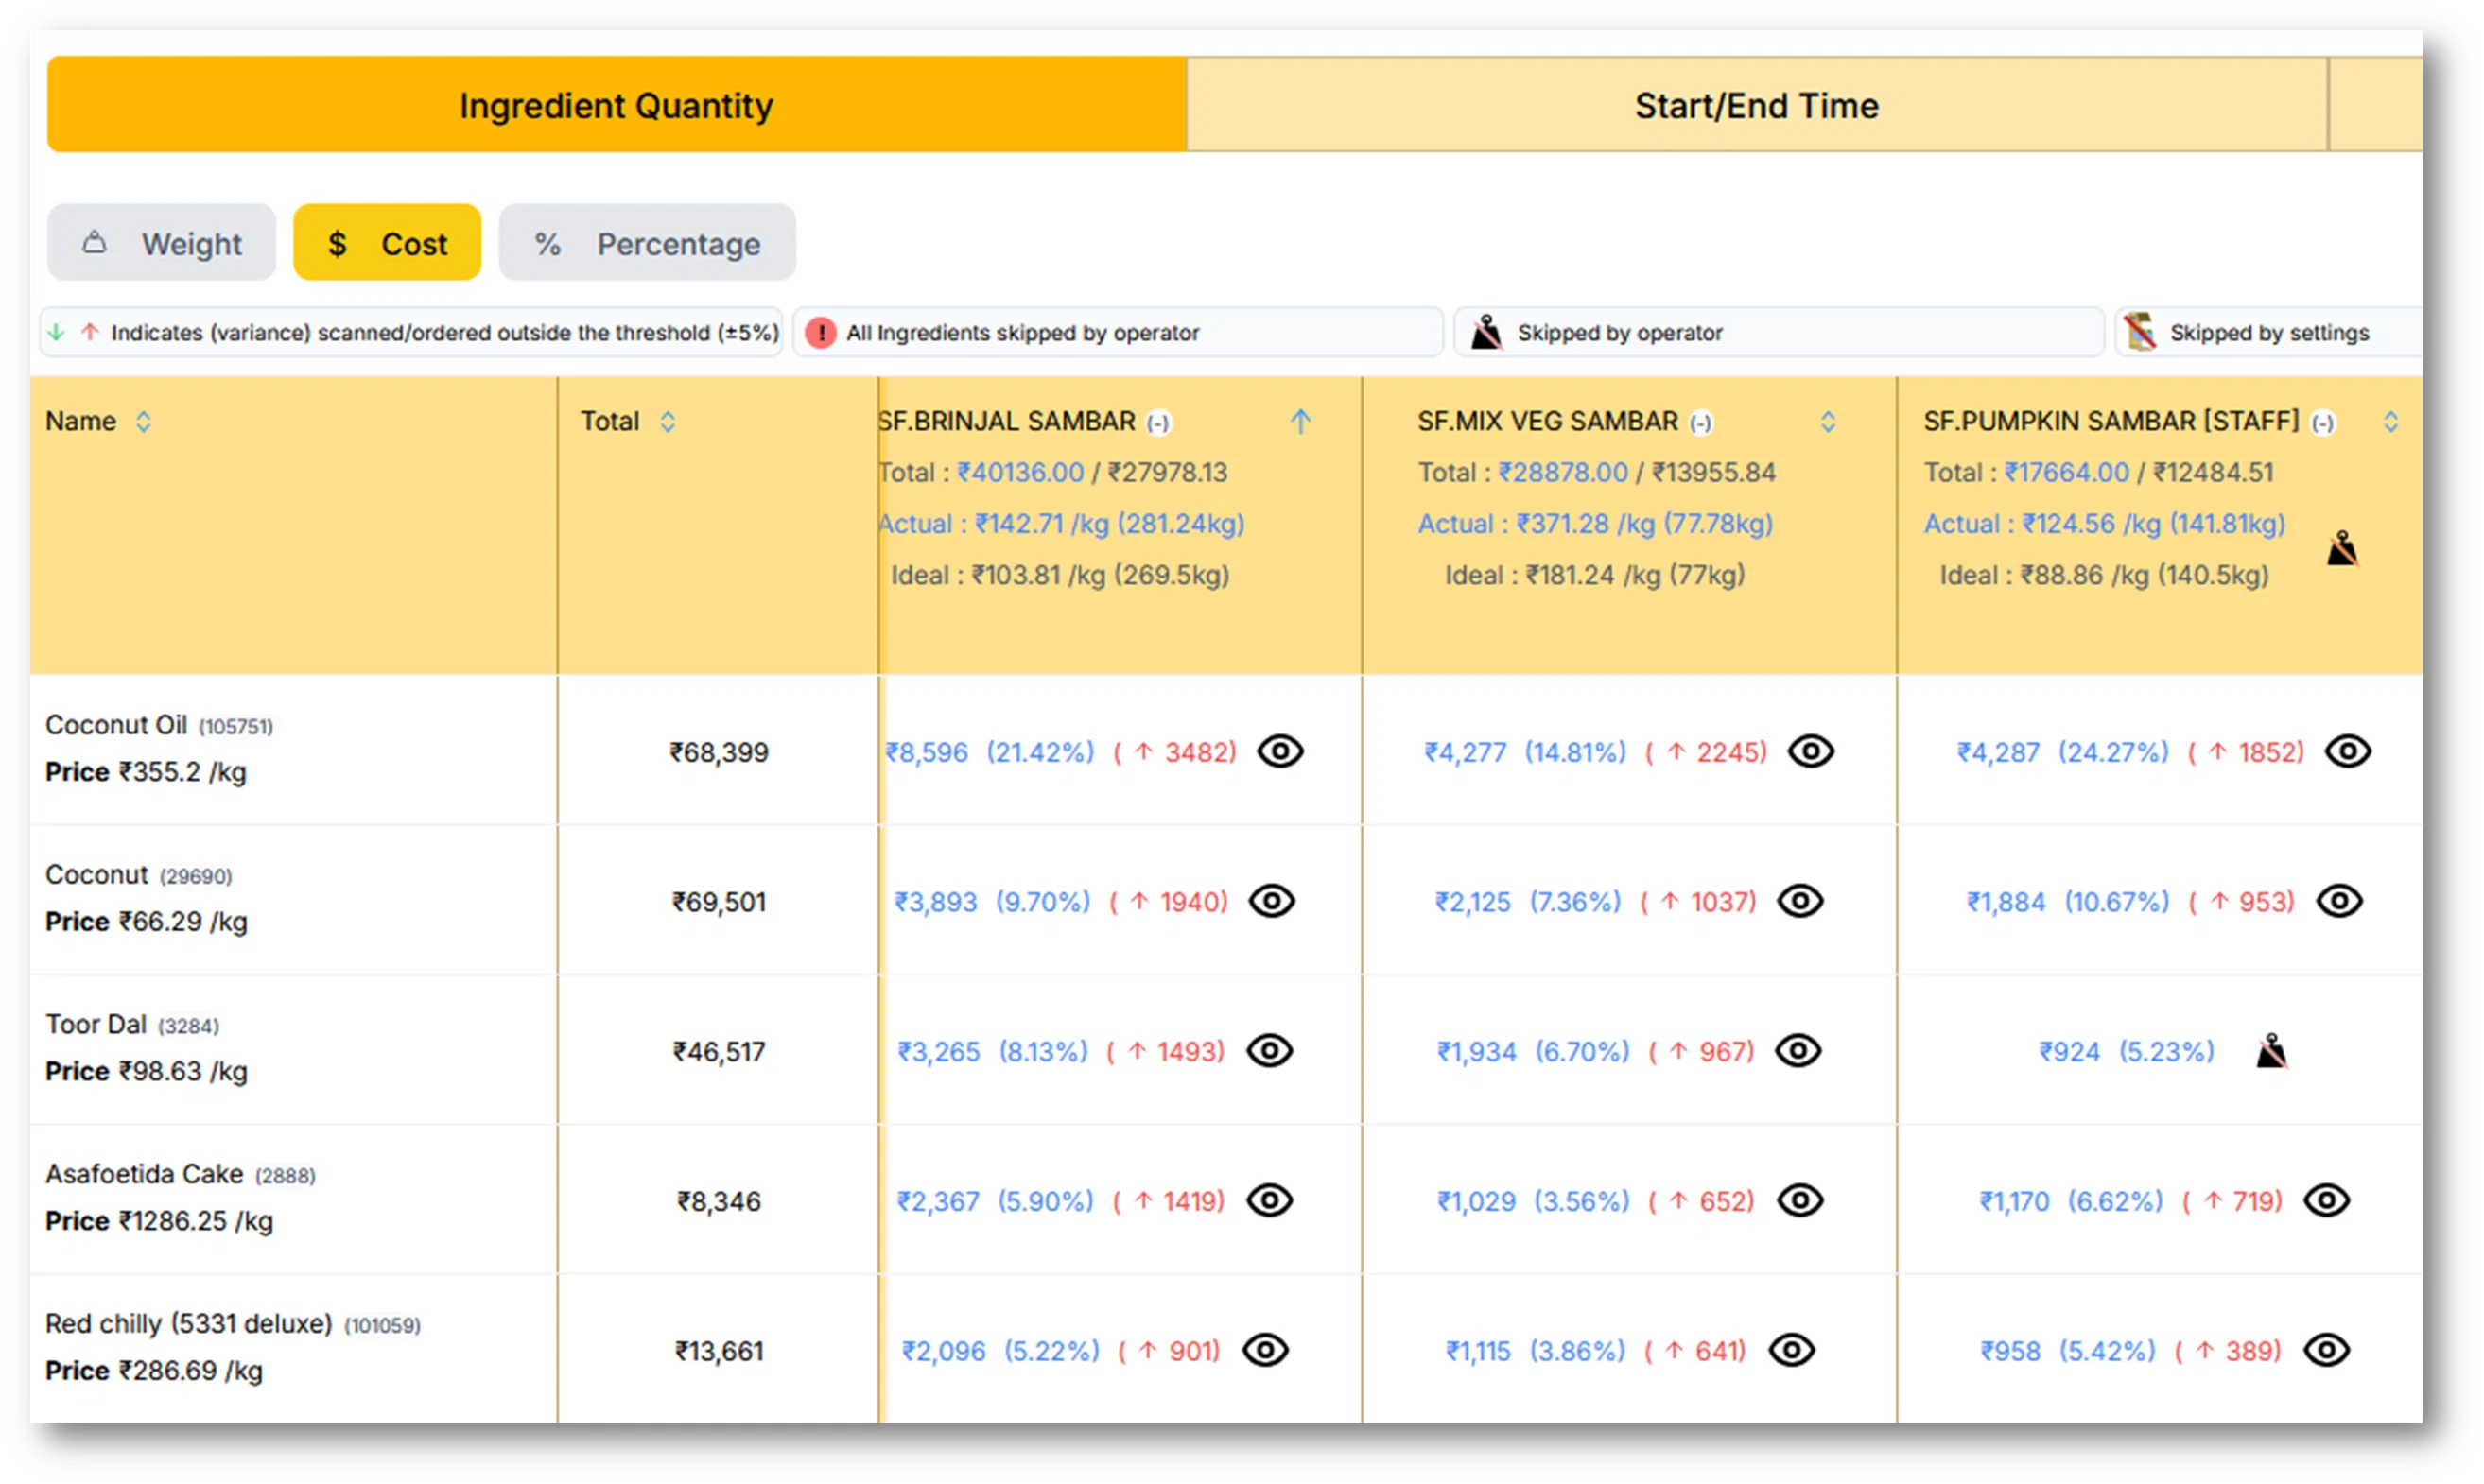Sort by SF.MIX VEG SAMBAR column
The height and width of the screenshot is (1484, 2484).
coord(1828,421)
